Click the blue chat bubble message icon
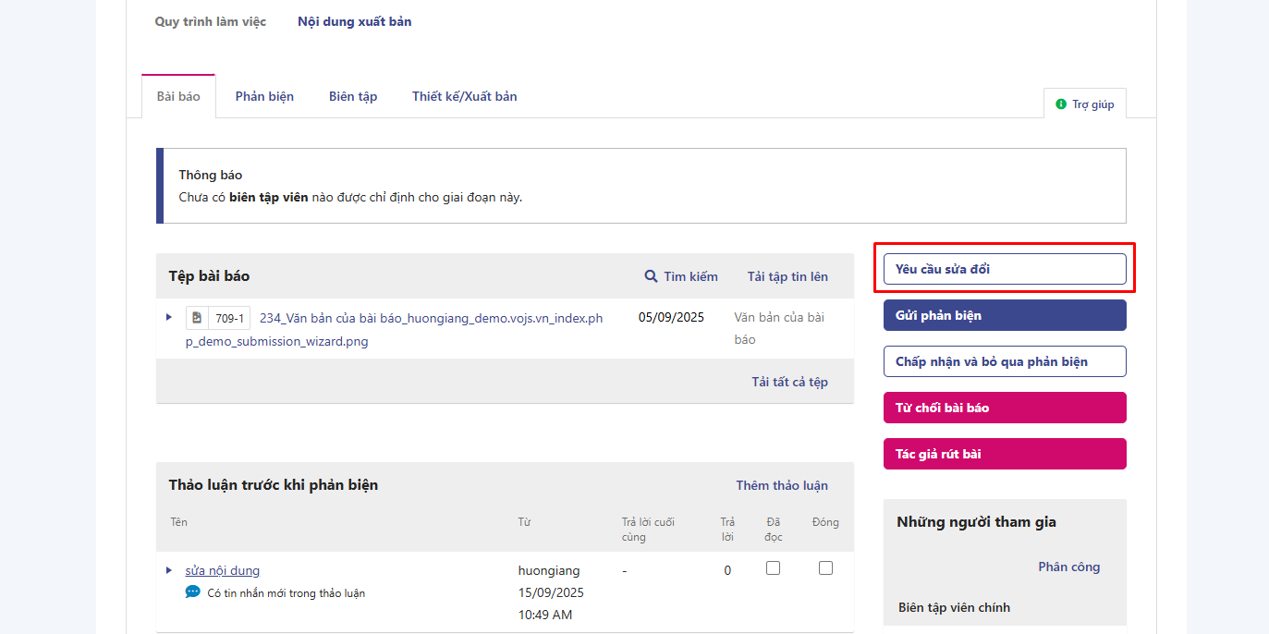The width and height of the screenshot is (1269, 634). [192, 592]
